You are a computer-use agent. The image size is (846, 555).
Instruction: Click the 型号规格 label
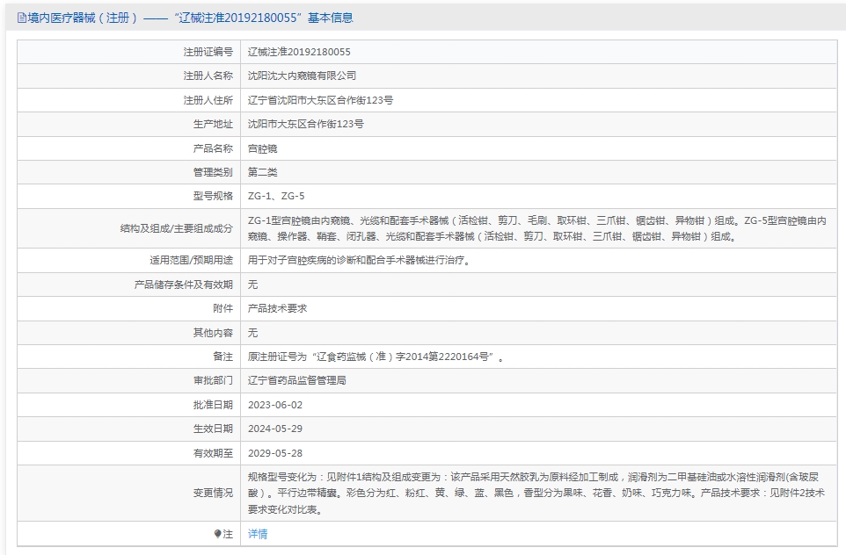(x=213, y=196)
